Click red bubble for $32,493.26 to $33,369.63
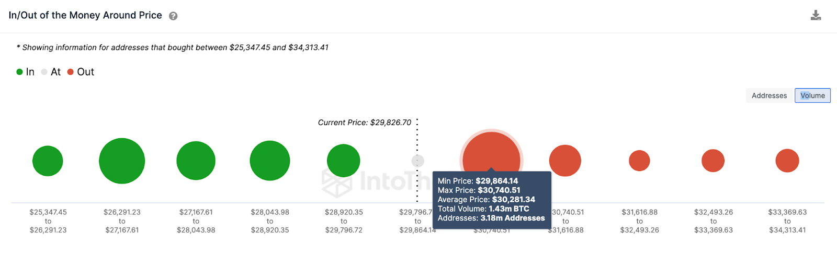 [713, 161]
